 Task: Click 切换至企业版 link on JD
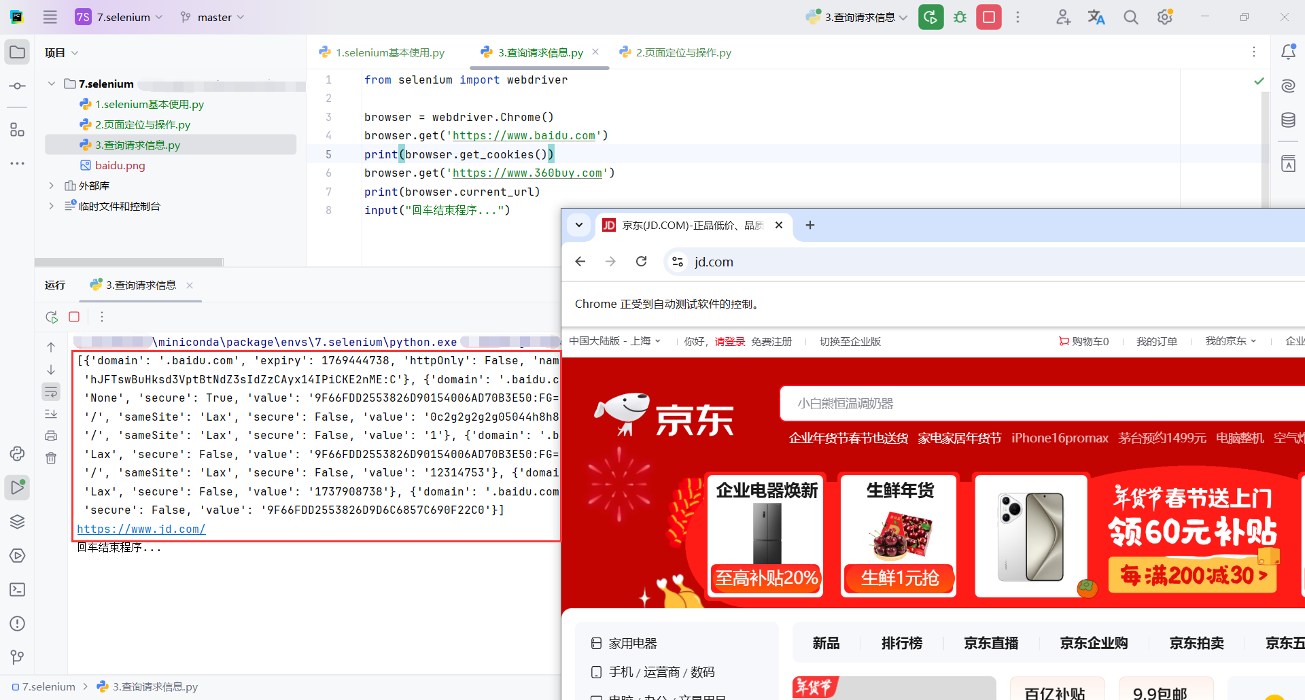click(850, 341)
